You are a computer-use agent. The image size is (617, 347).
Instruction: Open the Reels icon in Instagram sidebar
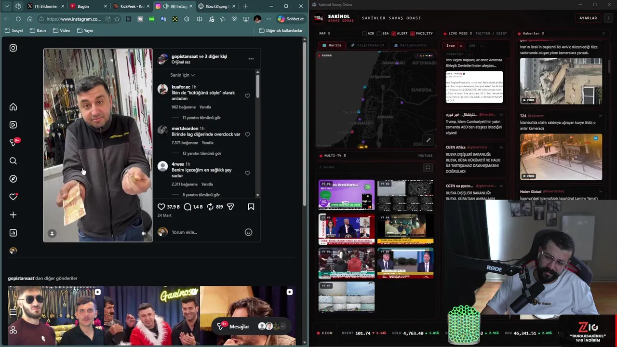(x=13, y=125)
